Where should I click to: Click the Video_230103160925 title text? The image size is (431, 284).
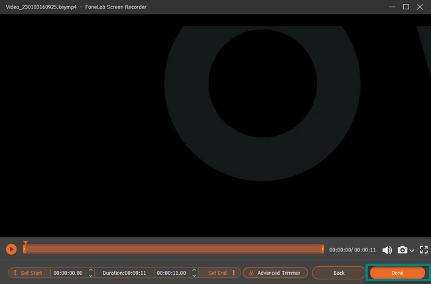pos(41,7)
